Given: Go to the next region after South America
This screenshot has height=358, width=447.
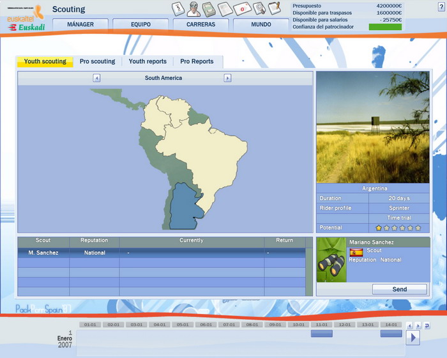Looking at the screenshot, I should [x=227, y=78].
